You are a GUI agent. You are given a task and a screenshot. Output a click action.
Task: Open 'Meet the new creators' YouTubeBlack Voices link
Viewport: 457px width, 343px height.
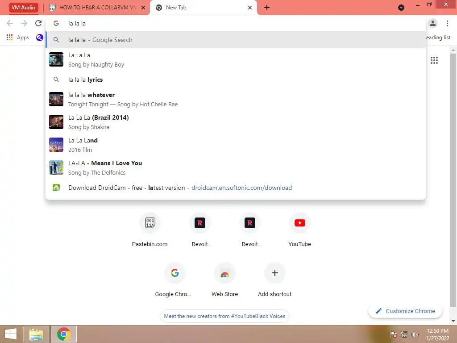(224, 316)
